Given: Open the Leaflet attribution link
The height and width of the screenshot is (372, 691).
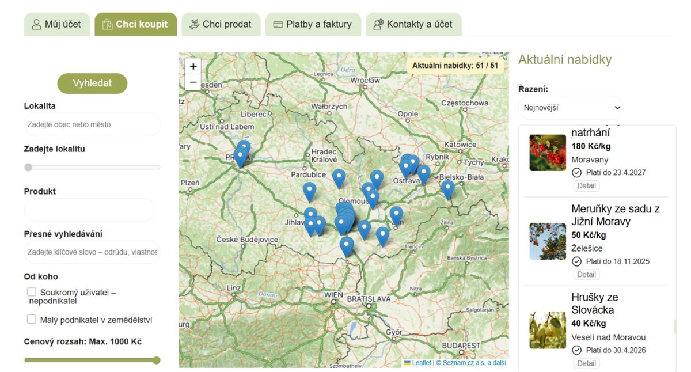Looking at the screenshot, I should (421, 363).
